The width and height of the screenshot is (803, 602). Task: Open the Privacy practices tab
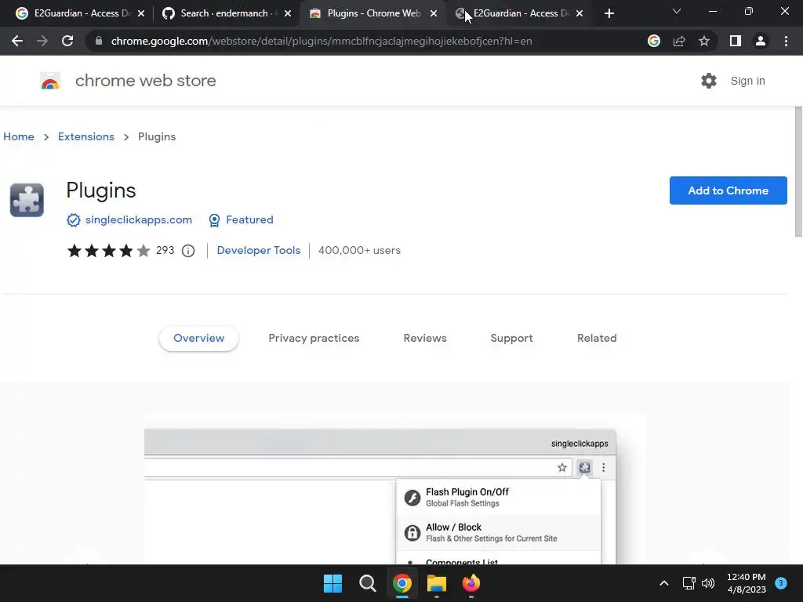coord(314,339)
